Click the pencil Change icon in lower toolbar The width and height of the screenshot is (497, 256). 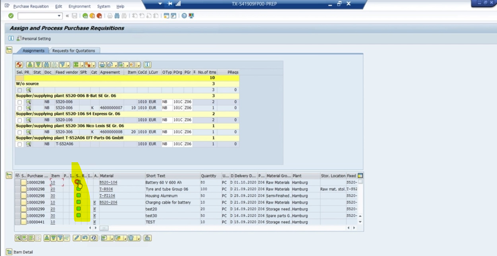77,238
